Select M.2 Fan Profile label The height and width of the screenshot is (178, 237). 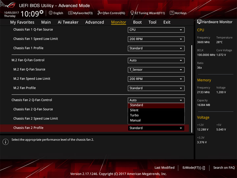point(24,88)
